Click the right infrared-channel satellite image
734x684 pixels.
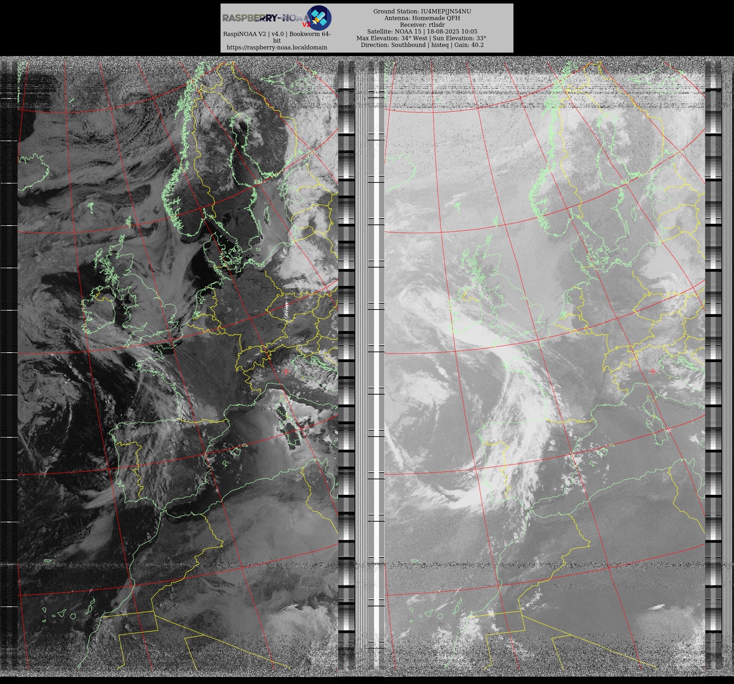point(545,366)
